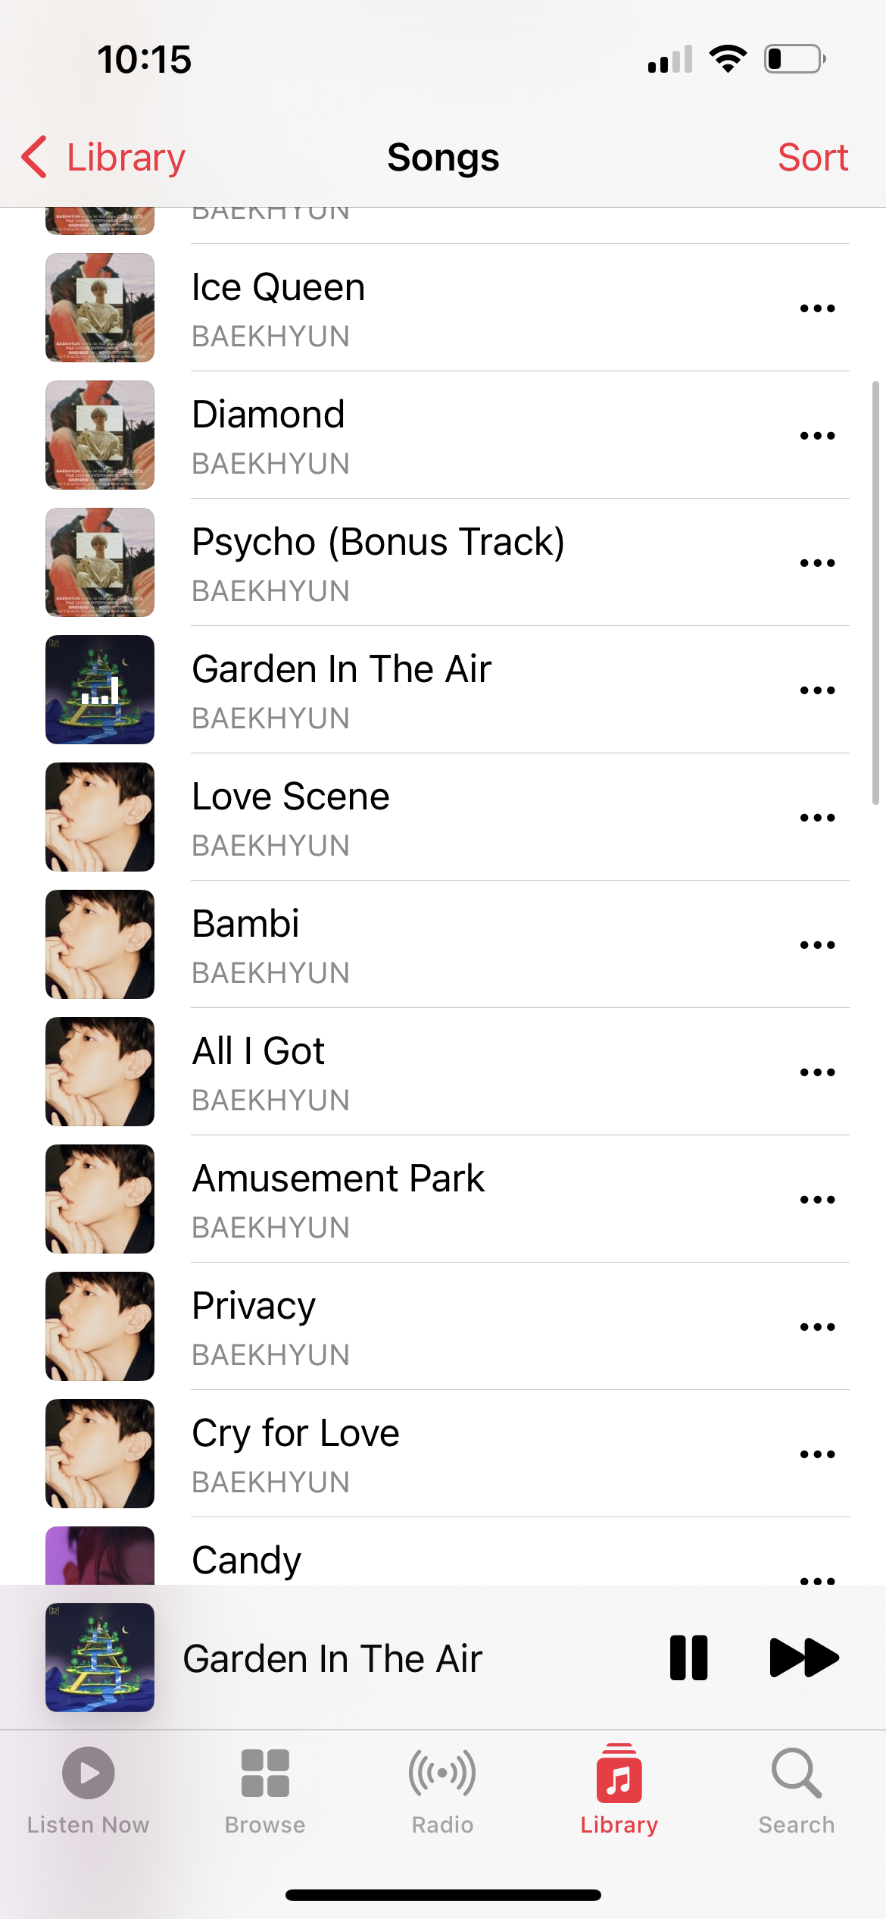Image resolution: width=886 pixels, height=1919 pixels.
Task: Open the mini player album artwork
Action: pos(100,1658)
